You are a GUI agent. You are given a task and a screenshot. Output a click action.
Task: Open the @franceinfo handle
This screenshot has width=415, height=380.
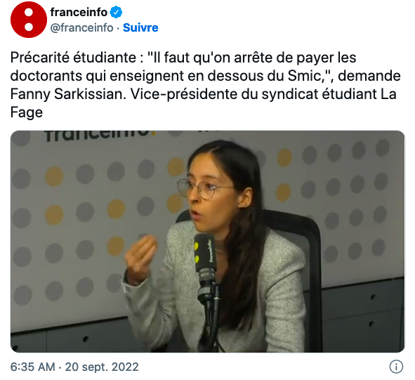(81, 27)
